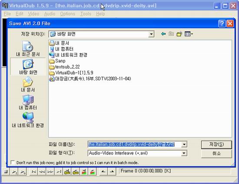Close the Save AVI 2.0 File dialog
Viewport: 239px width, 184px height.
click(230, 23)
